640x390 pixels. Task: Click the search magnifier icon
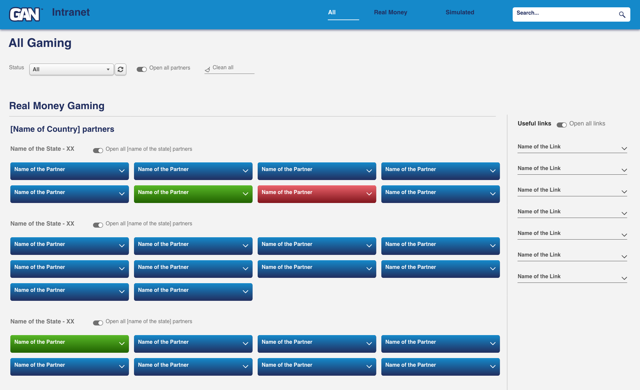click(622, 15)
